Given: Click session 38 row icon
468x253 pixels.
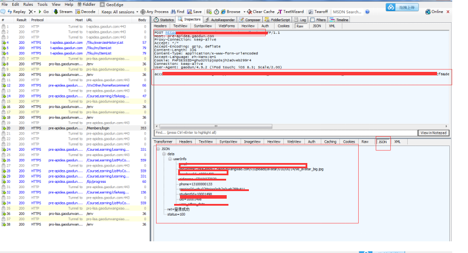Looking at the screenshot, I should [4, 224].
